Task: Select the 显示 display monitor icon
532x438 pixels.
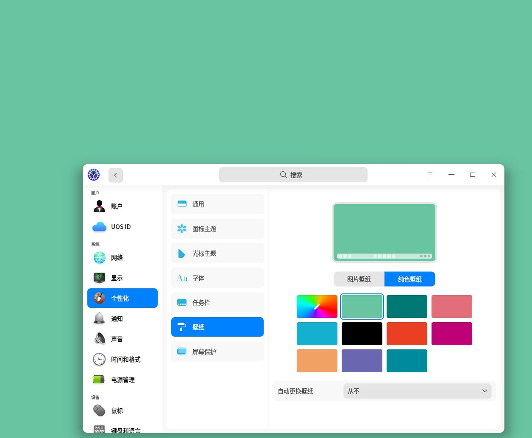Action: pyautogui.click(x=100, y=278)
